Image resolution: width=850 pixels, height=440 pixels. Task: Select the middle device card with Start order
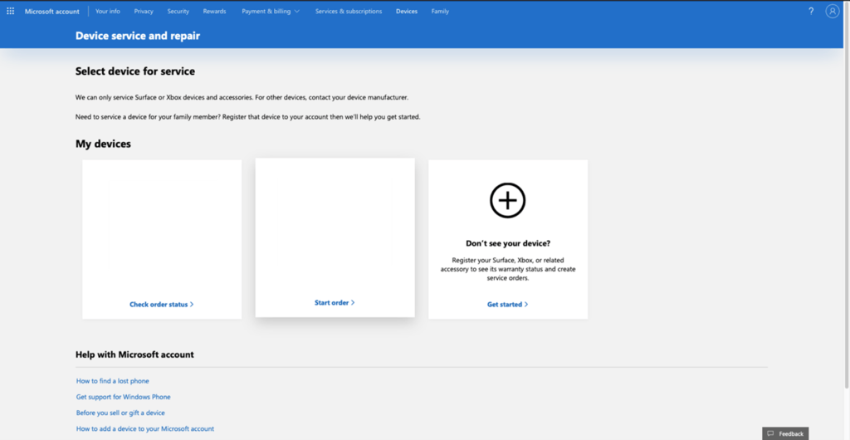coord(335,237)
